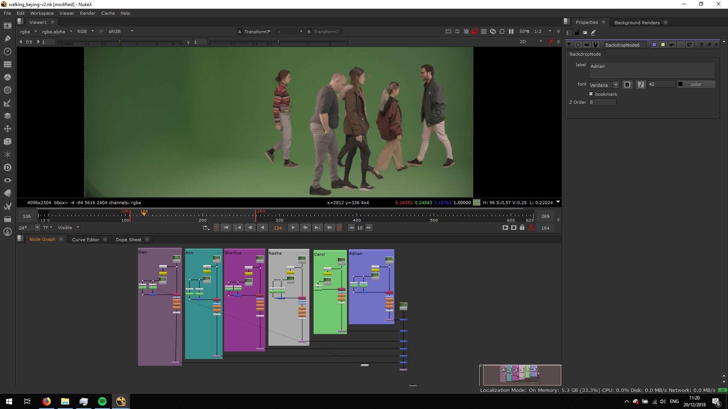Click the clear all properties panels icon
The height and width of the screenshot is (409, 728).
pos(585,33)
